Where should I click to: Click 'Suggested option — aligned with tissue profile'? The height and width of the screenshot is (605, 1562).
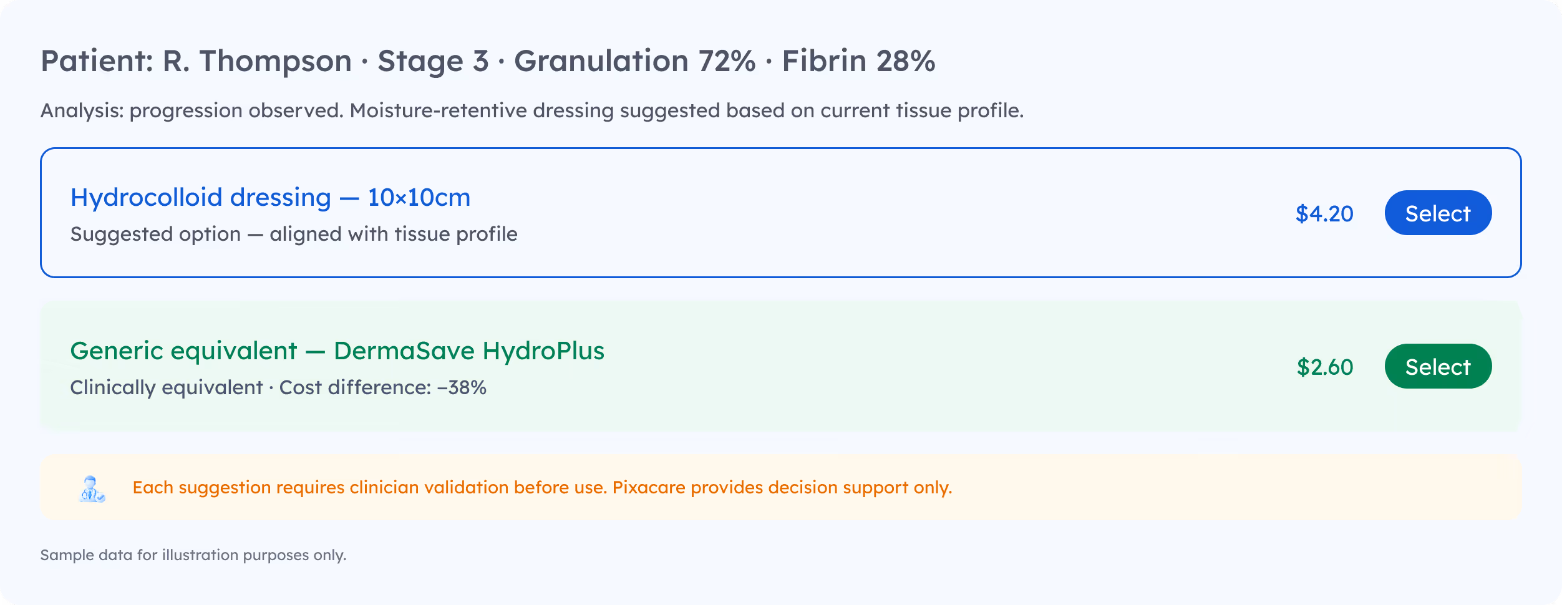pos(293,235)
